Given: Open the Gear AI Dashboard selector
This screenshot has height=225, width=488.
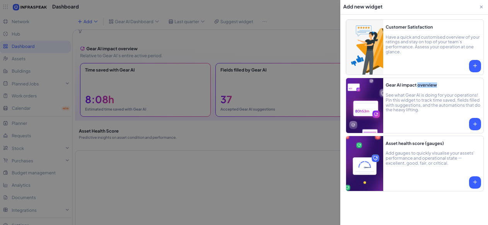Looking at the screenshot, I should (134, 22).
